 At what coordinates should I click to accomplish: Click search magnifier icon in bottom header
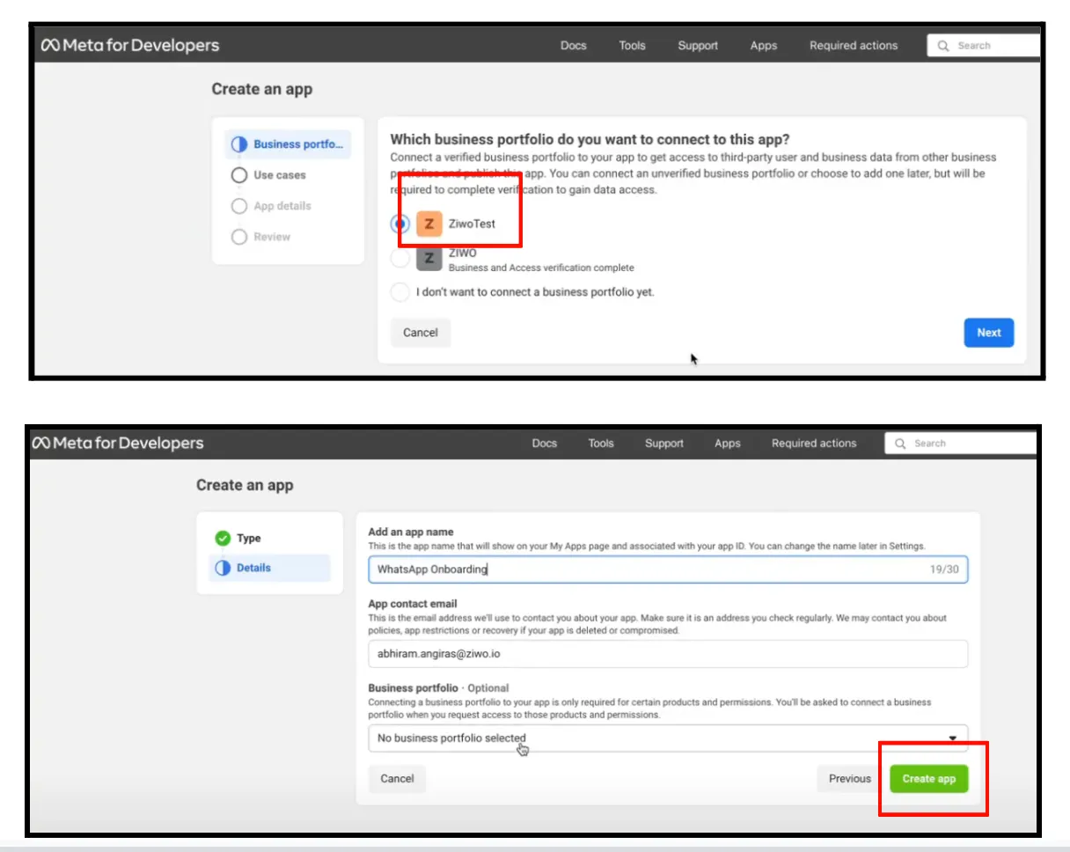pos(900,444)
